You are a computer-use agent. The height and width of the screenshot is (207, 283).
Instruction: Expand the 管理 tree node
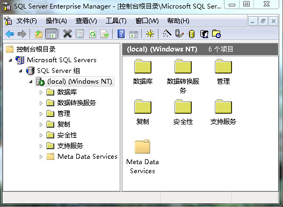(41, 114)
